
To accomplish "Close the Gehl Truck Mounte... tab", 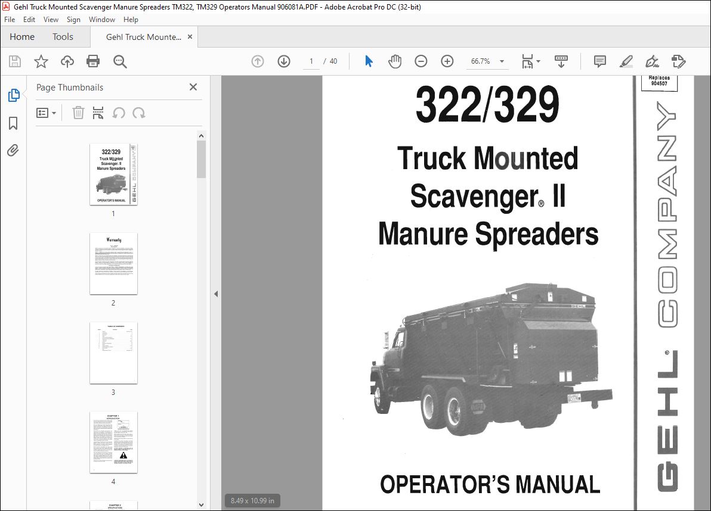I will (190, 37).
